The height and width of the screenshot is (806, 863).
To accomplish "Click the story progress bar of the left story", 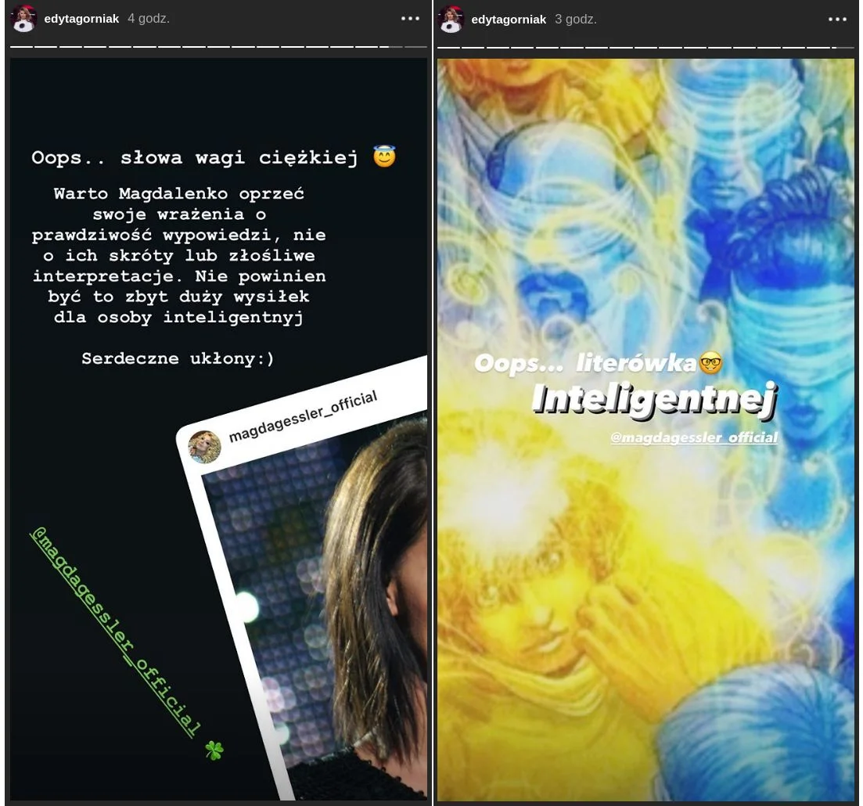I will click(x=218, y=47).
